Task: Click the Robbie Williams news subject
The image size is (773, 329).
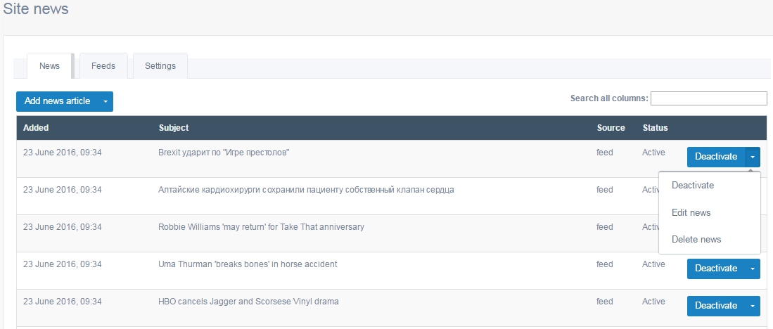Action: pyautogui.click(x=261, y=227)
